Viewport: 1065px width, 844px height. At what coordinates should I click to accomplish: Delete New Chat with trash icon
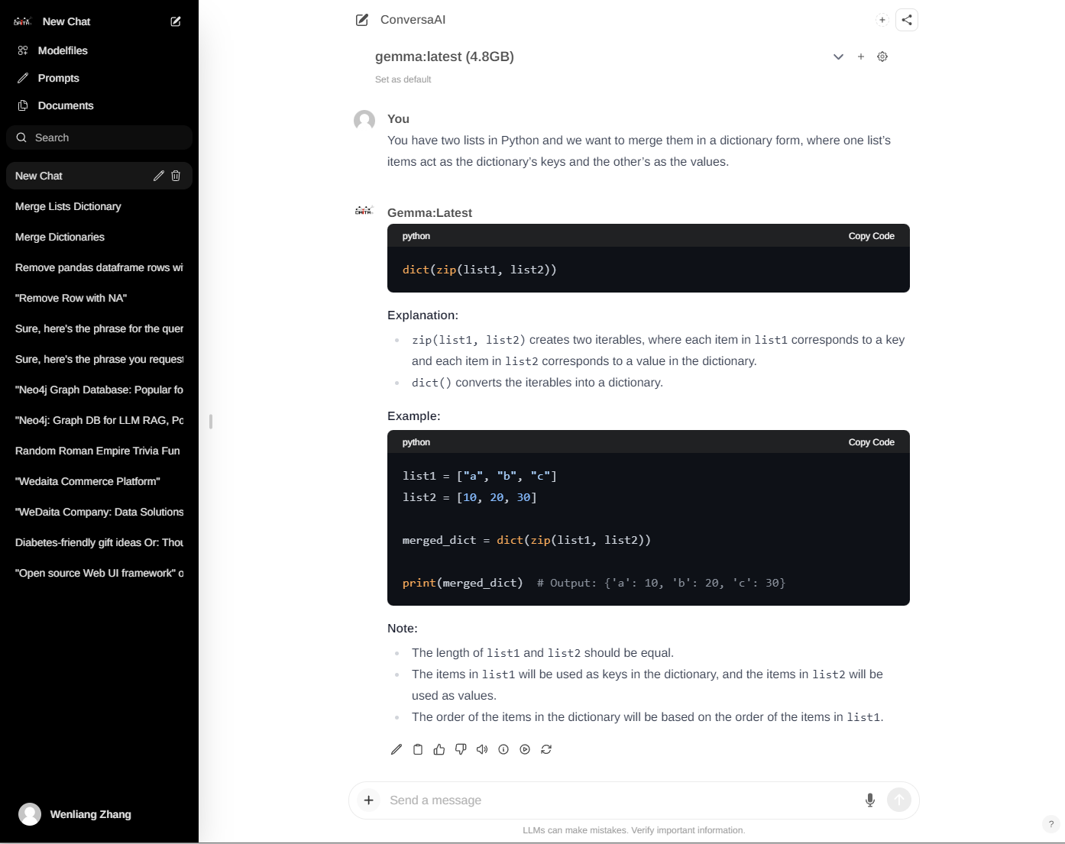pyautogui.click(x=176, y=176)
